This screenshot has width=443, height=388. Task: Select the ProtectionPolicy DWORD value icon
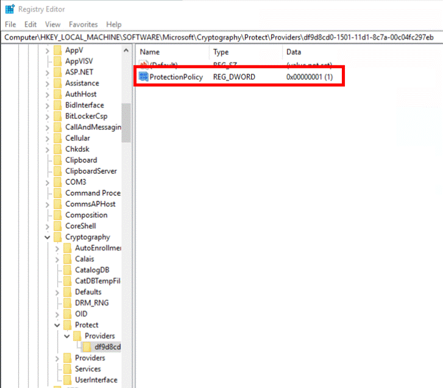144,77
